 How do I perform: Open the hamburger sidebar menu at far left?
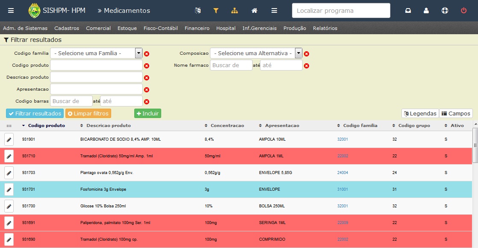click(11, 11)
